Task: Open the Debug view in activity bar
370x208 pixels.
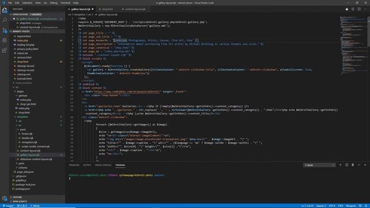Action: pyautogui.click(x=5, y=40)
